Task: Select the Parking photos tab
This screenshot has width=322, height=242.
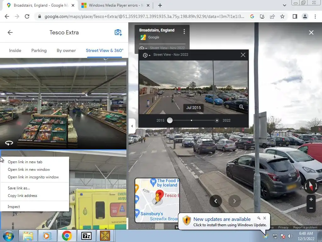Action: [x=39, y=51]
